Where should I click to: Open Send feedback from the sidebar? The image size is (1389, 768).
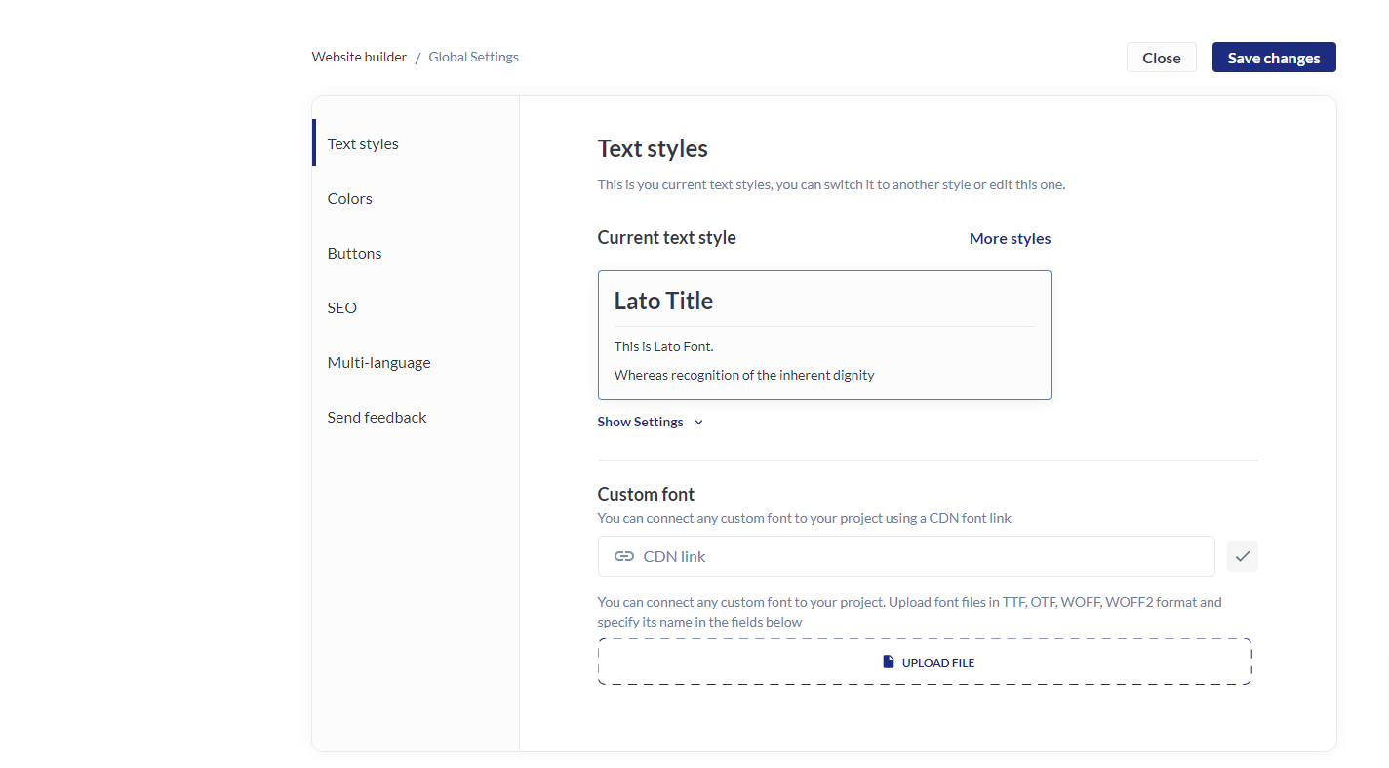pyautogui.click(x=377, y=417)
